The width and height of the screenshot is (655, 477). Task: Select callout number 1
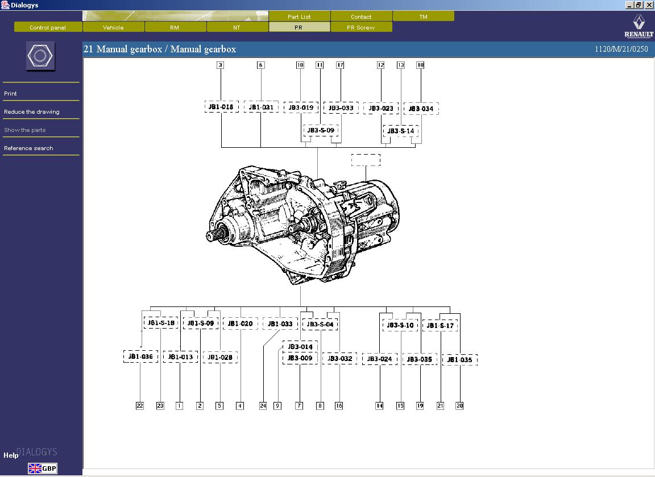(179, 405)
